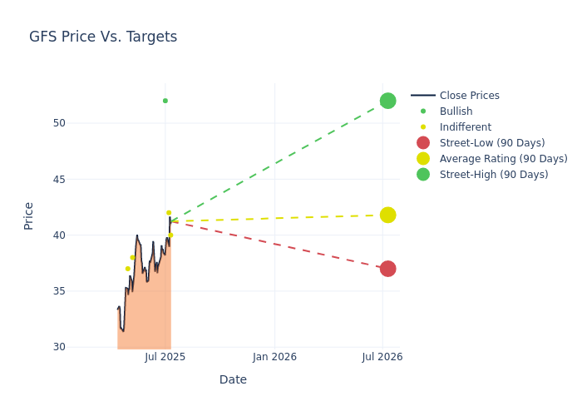Screen dimensions: 582x416
Task: Hide Street-High (90 Days) legend series
Action: (x=480, y=174)
